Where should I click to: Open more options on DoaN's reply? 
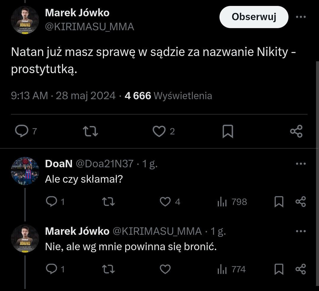click(x=301, y=164)
